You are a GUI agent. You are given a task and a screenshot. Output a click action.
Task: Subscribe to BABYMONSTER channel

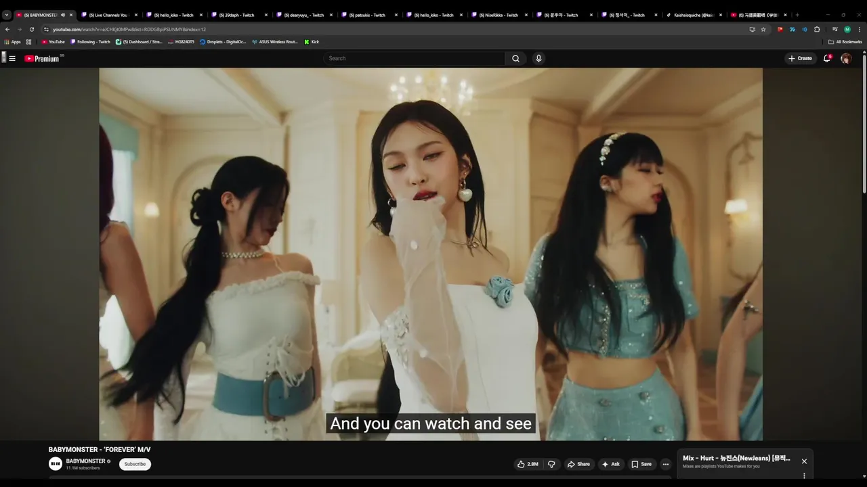coord(135,464)
